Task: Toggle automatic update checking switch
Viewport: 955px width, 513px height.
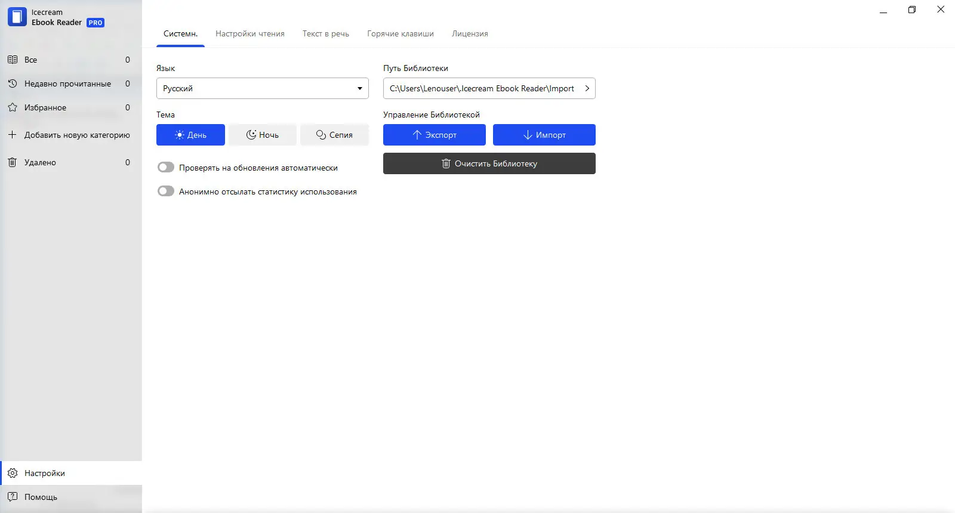Action: click(x=166, y=168)
